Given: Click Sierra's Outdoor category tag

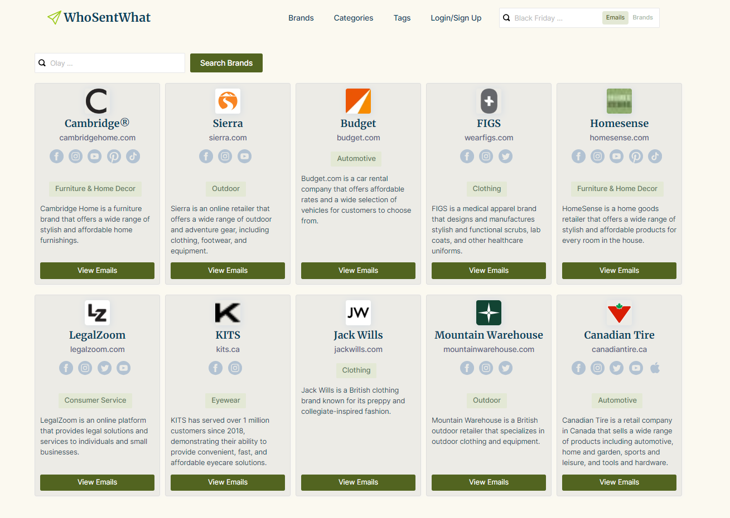Looking at the screenshot, I should tap(226, 189).
